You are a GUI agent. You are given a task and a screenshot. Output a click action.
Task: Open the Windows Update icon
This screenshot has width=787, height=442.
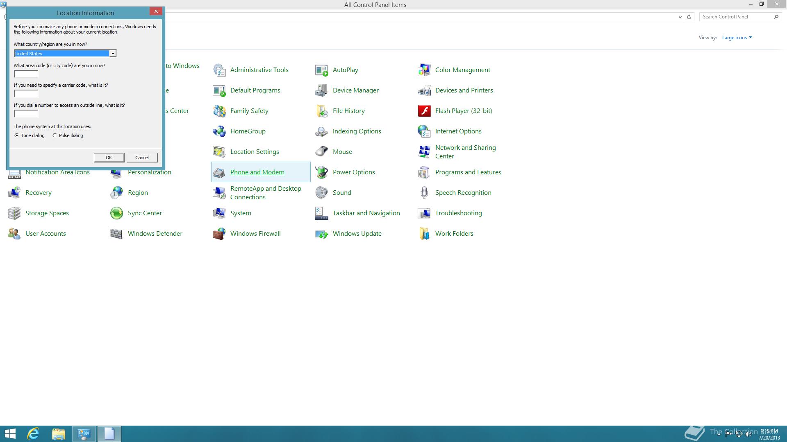point(322,234)
